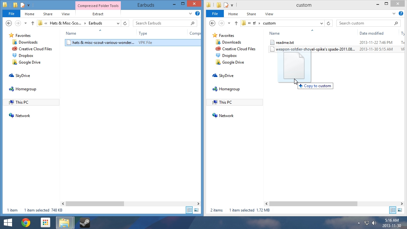Open File Explorer taskbar button

pos(65,223)
